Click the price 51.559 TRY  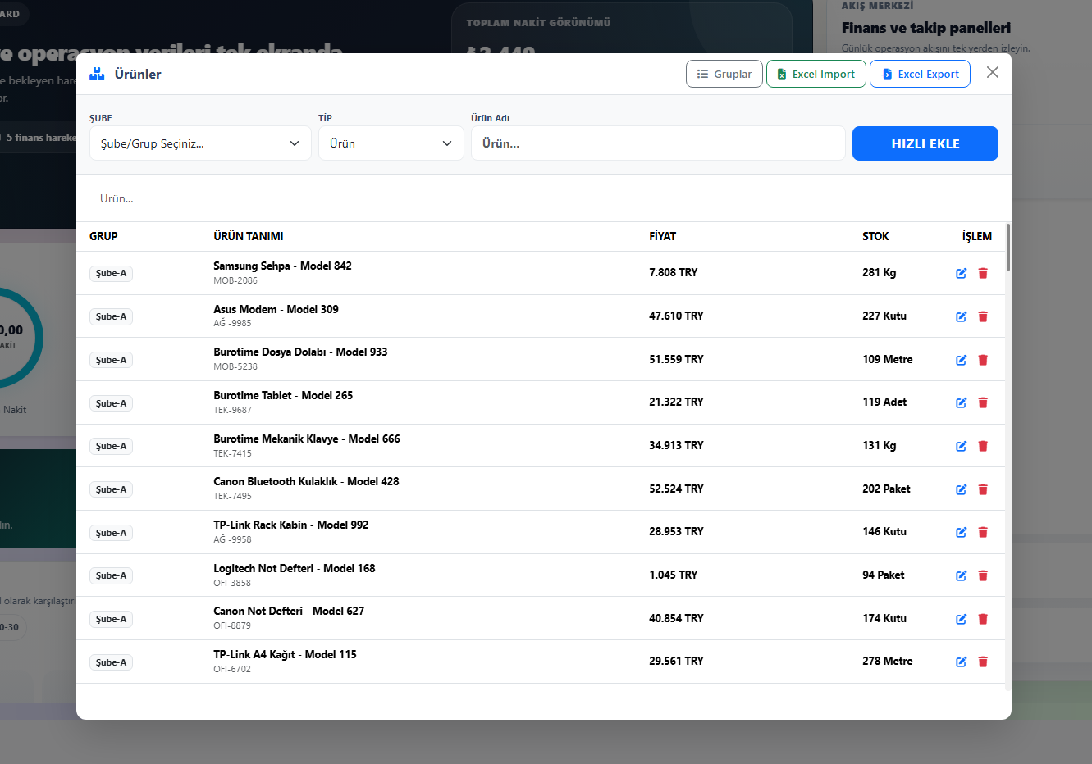tap(676, 359)
